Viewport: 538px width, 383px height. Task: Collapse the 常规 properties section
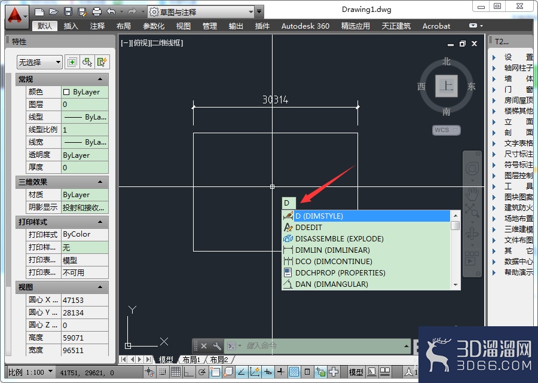[100, 79]
